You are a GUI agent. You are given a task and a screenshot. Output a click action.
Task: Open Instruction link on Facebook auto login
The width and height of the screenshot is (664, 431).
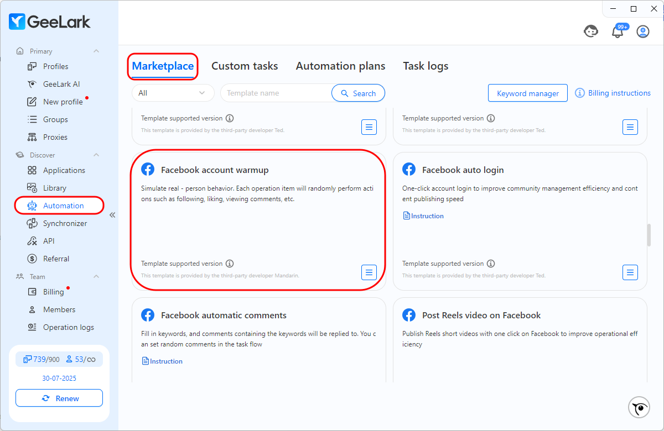423,216
